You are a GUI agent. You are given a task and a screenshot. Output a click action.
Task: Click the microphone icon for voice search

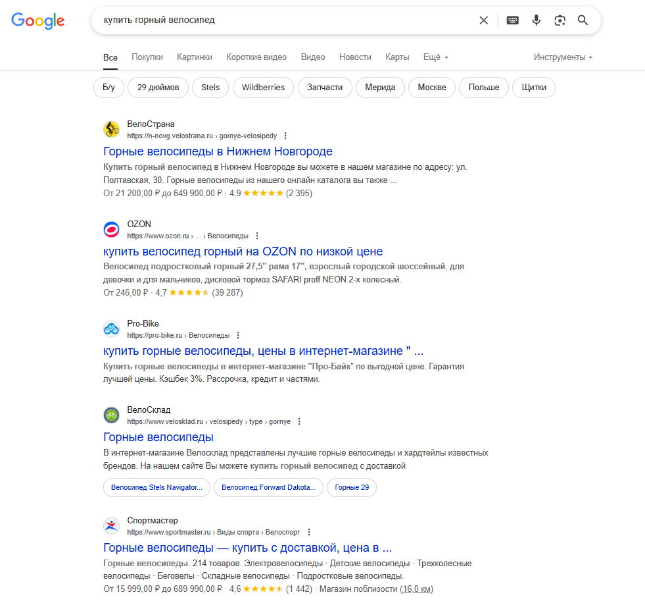point(536,20)
